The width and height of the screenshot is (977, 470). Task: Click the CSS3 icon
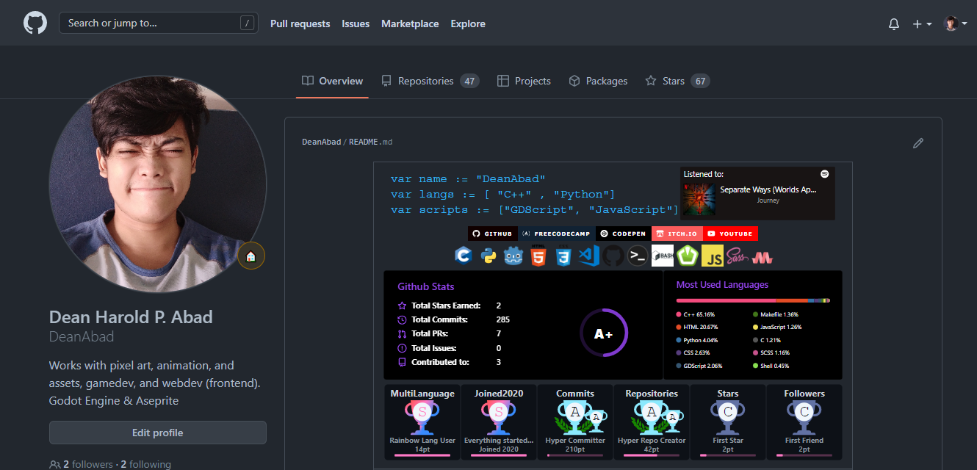(x=564, y=256)
